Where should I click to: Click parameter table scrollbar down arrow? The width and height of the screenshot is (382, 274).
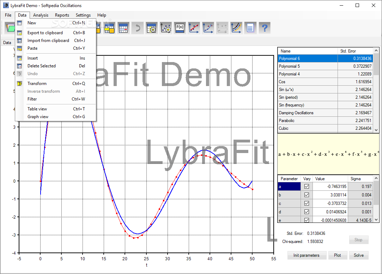point(376,220)
